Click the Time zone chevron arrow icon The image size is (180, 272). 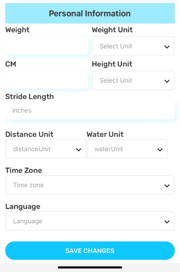[167, 186]
